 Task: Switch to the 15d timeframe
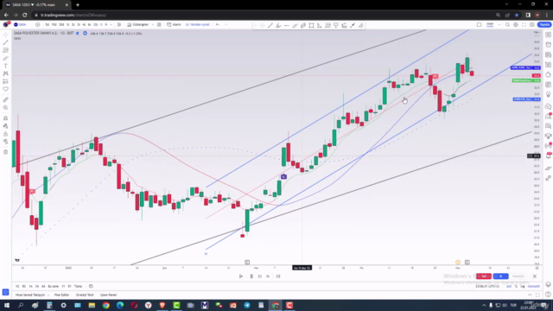tap(54, 25)
